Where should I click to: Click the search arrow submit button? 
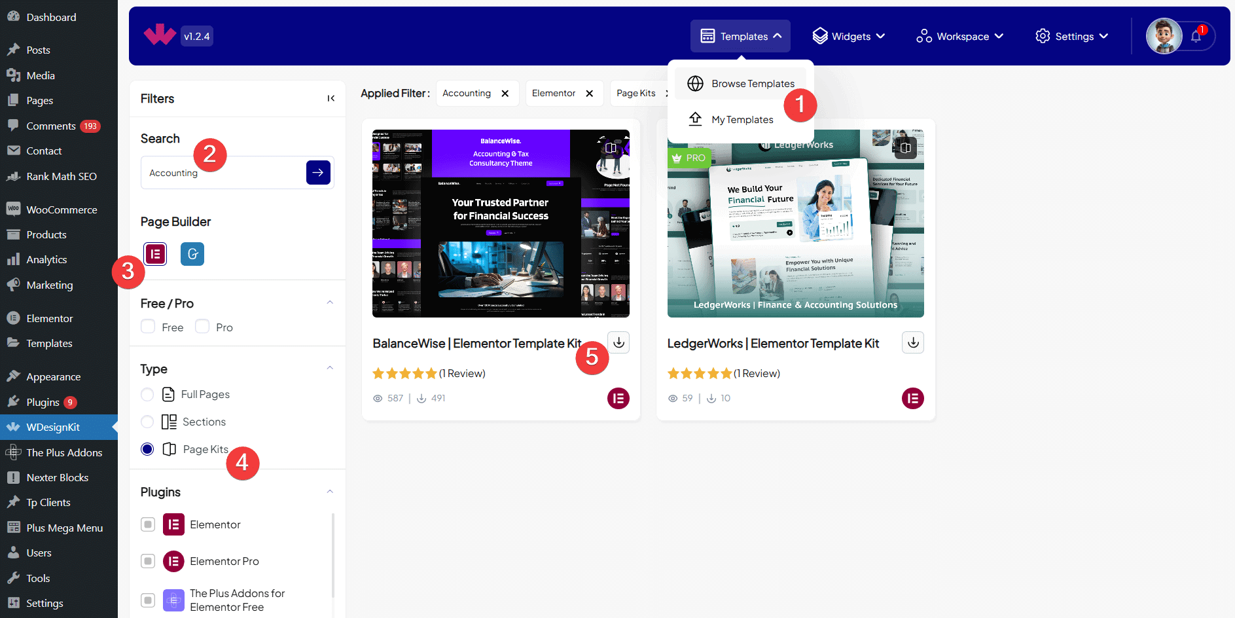coord(318,173)
